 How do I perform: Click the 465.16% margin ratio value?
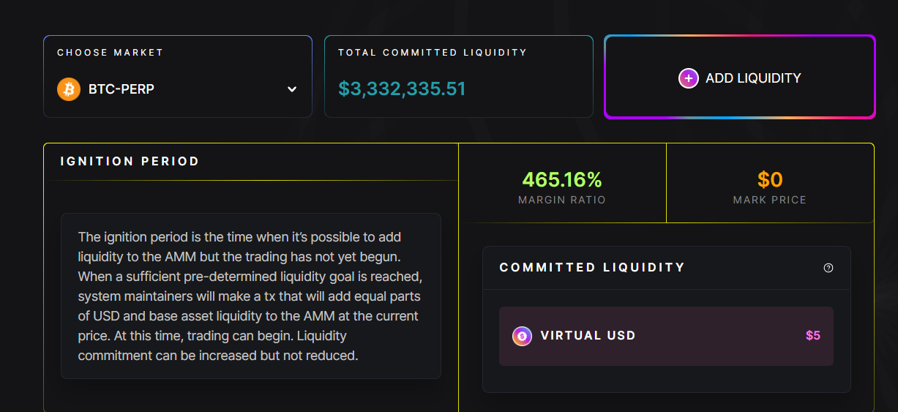561,179
